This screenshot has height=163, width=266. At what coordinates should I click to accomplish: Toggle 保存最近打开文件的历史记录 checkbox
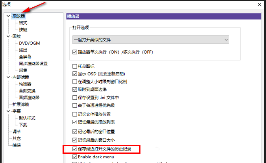[75, 149]
